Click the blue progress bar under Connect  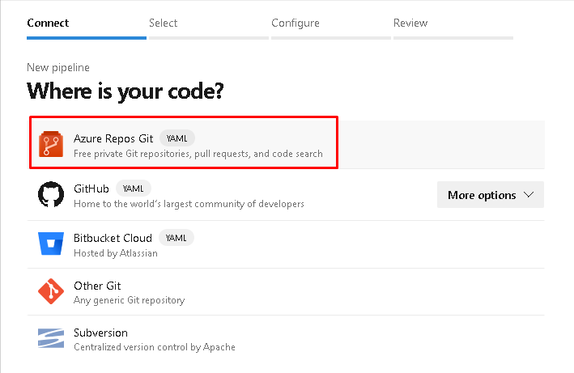point(87,37)
